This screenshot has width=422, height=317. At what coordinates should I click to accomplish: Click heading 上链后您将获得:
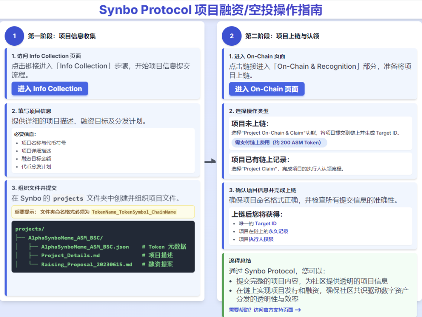coord(257,214)
